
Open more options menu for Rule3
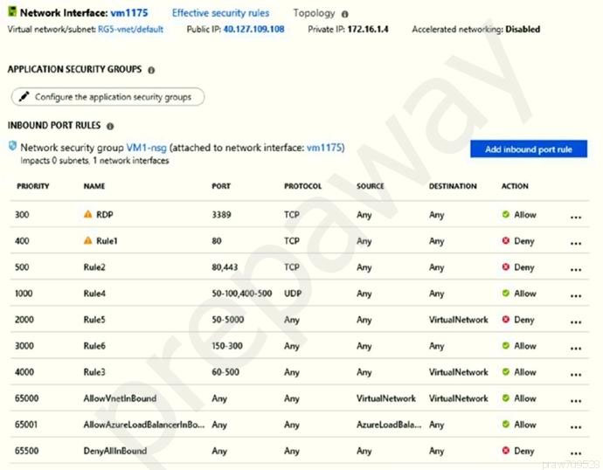tap(576, 375)
